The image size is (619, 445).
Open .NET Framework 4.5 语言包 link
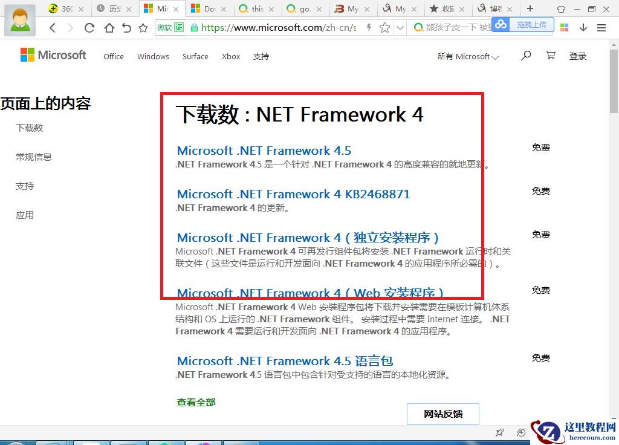coord(285,361)
